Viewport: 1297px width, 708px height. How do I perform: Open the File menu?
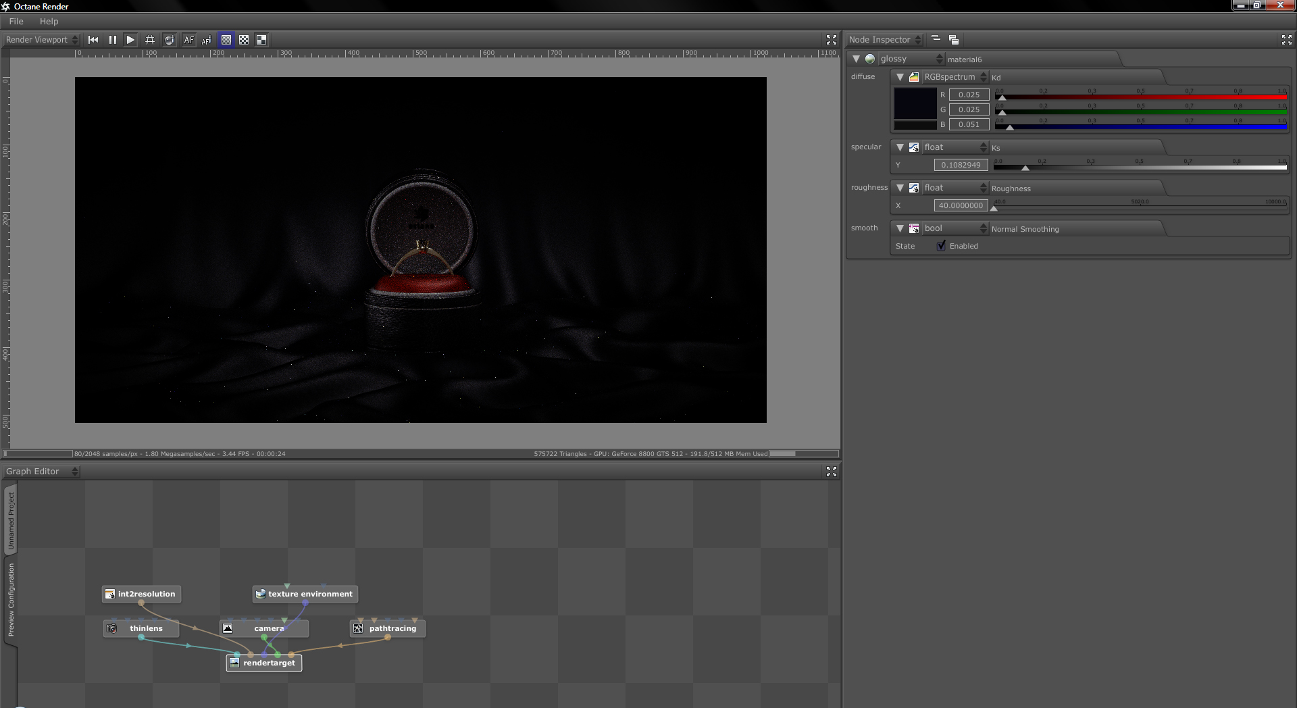[x=16, y=22]
